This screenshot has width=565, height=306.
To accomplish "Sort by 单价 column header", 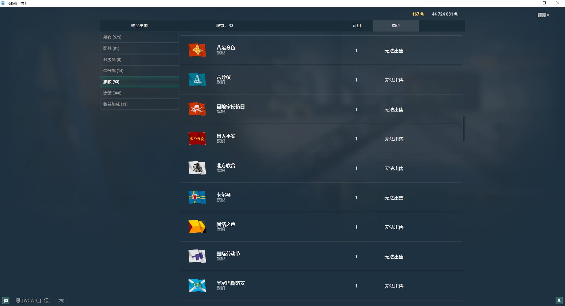I will point(396,26).
